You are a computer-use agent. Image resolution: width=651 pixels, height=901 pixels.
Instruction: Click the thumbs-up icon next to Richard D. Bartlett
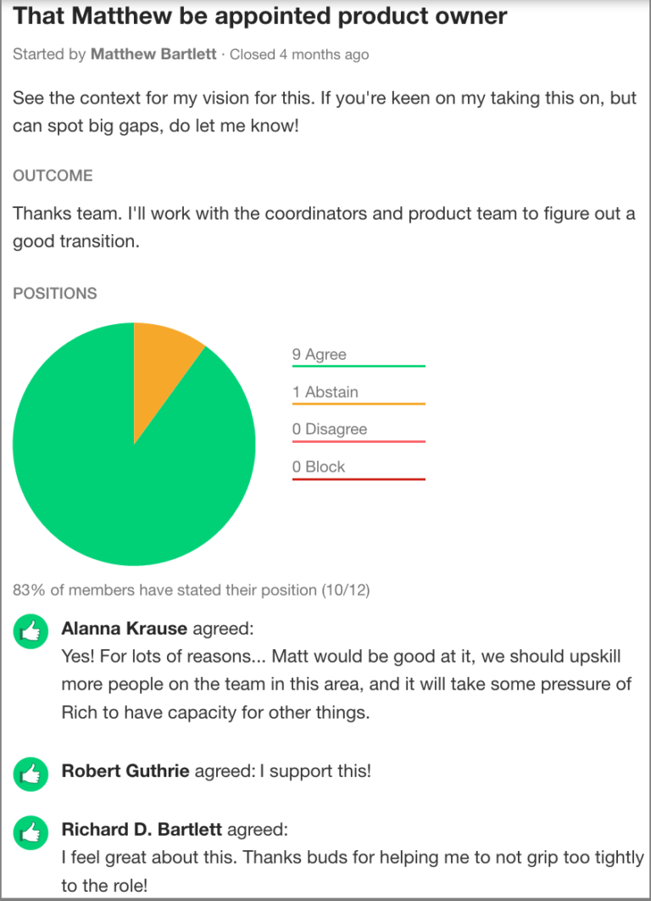(31, 834)
